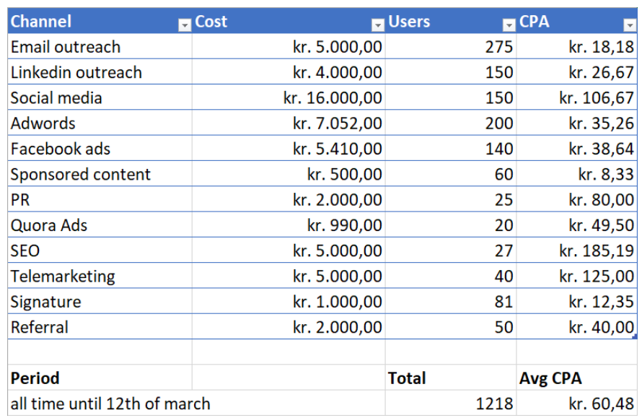Click the PR cost cell kr. 2.000,00
The height and width of the screenshot is (418, 642).
pos(337,200)
